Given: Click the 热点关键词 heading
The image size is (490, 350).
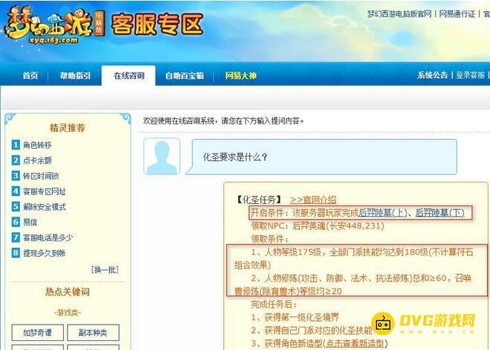Looking at the screenshot, I should [x=68, y=292].
